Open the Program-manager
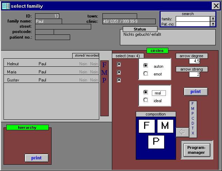The width and height of the screenshot is (222, 171). (196, 150)
